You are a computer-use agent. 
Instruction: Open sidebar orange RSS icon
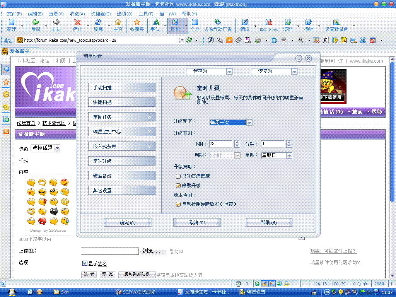pos(6,131)
